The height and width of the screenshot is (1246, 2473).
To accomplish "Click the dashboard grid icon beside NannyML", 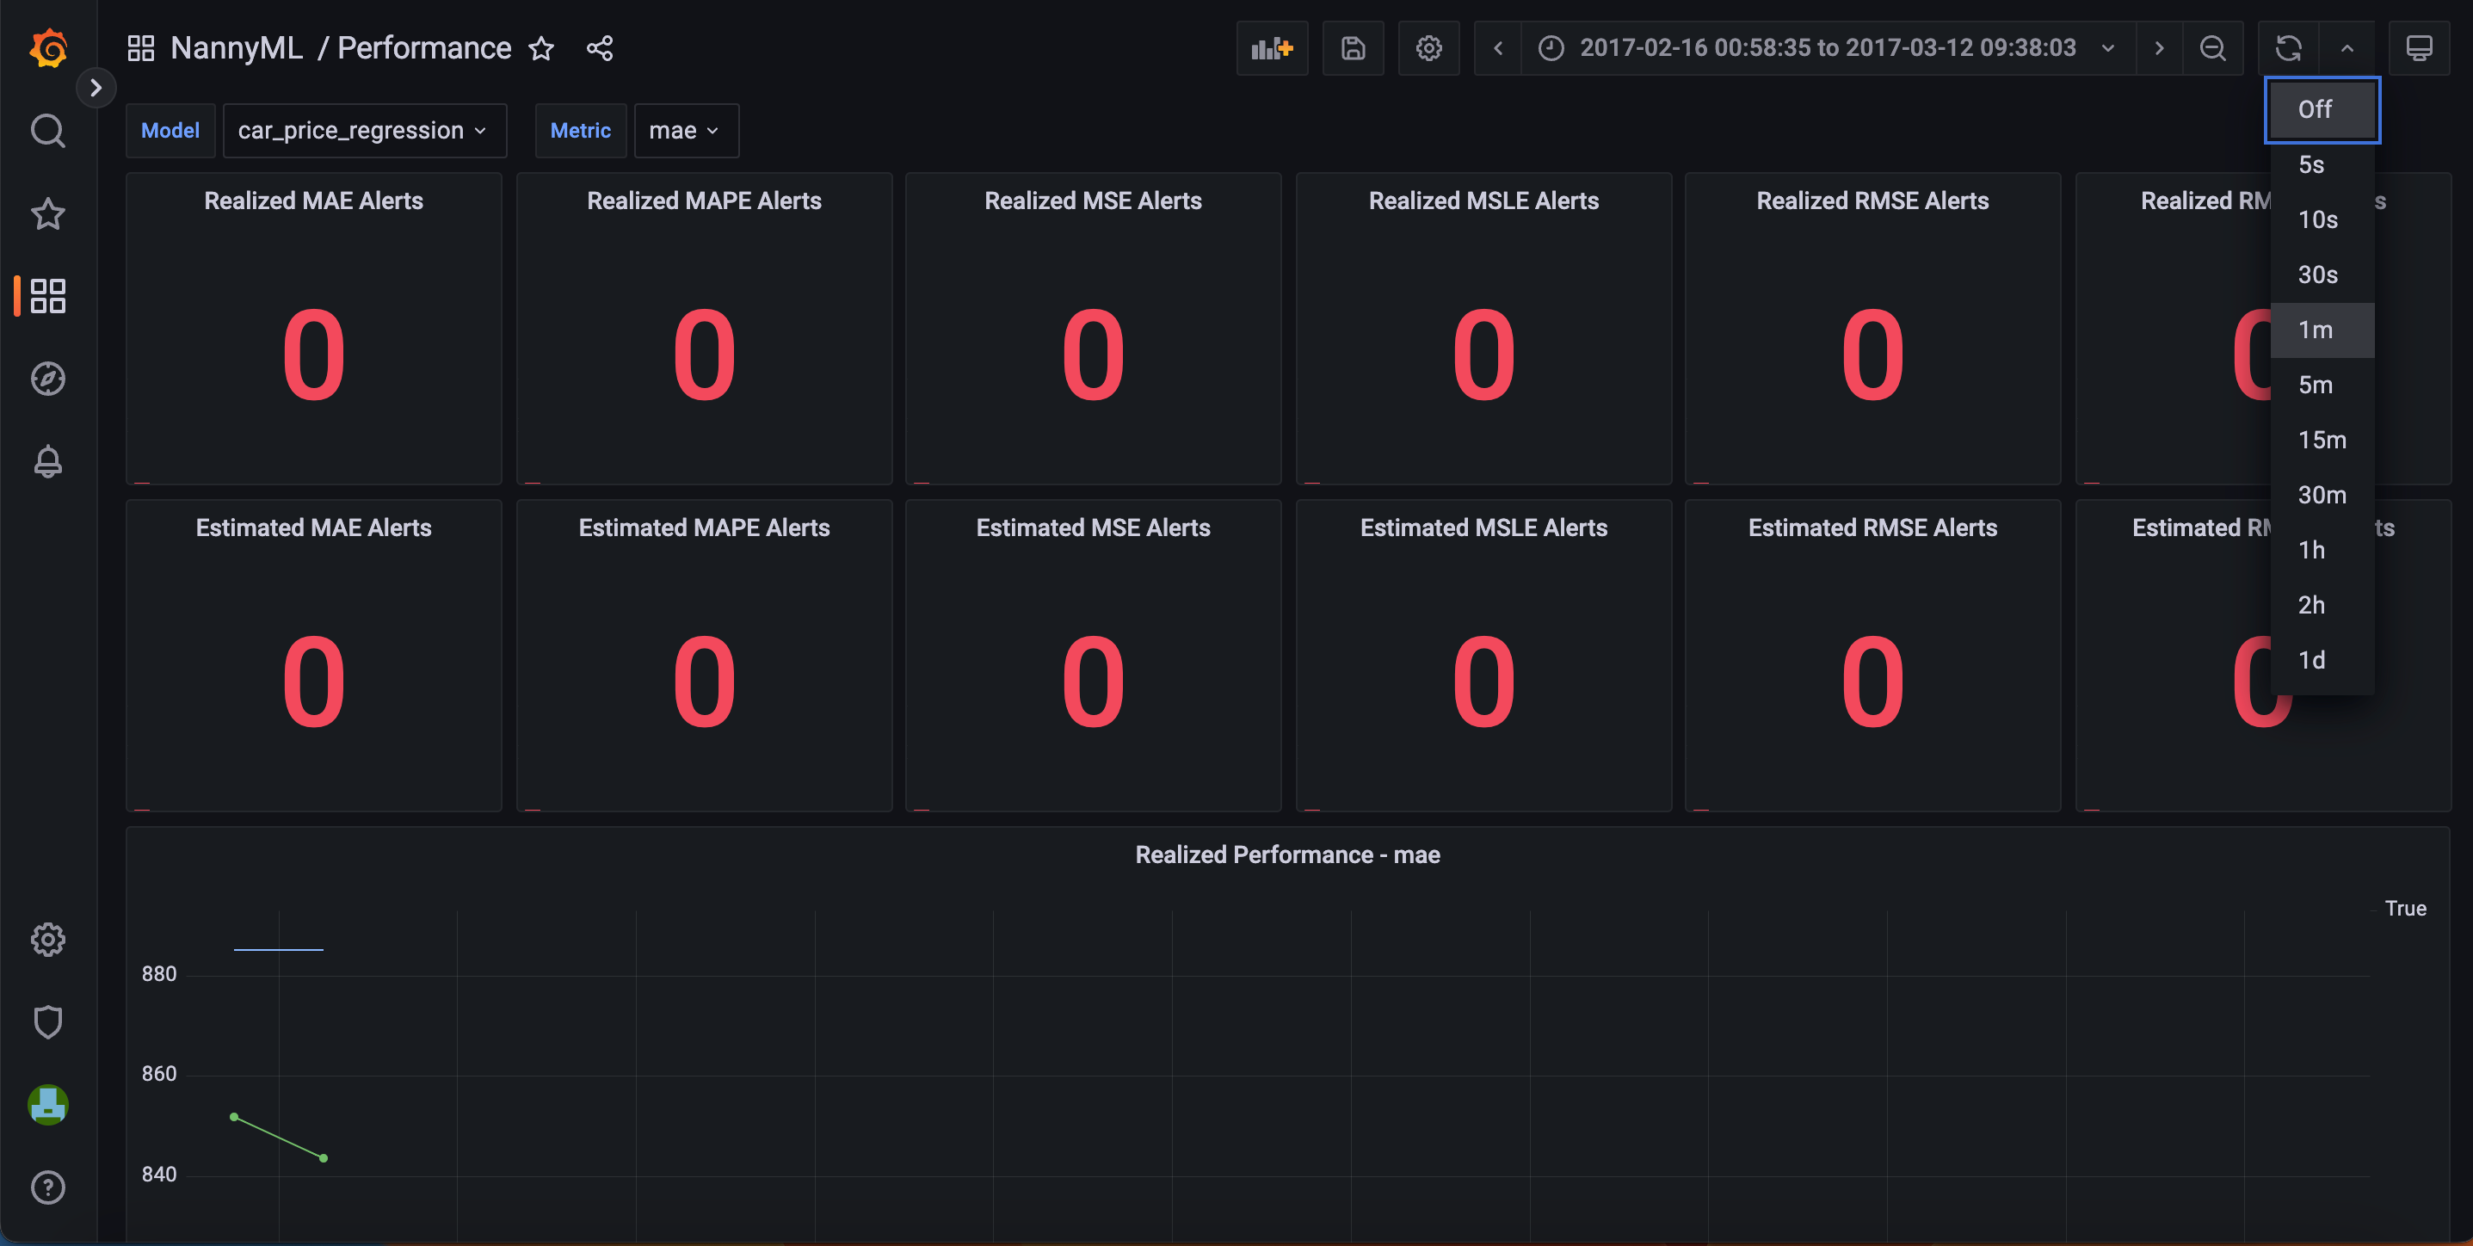I will tap(141, 48).
